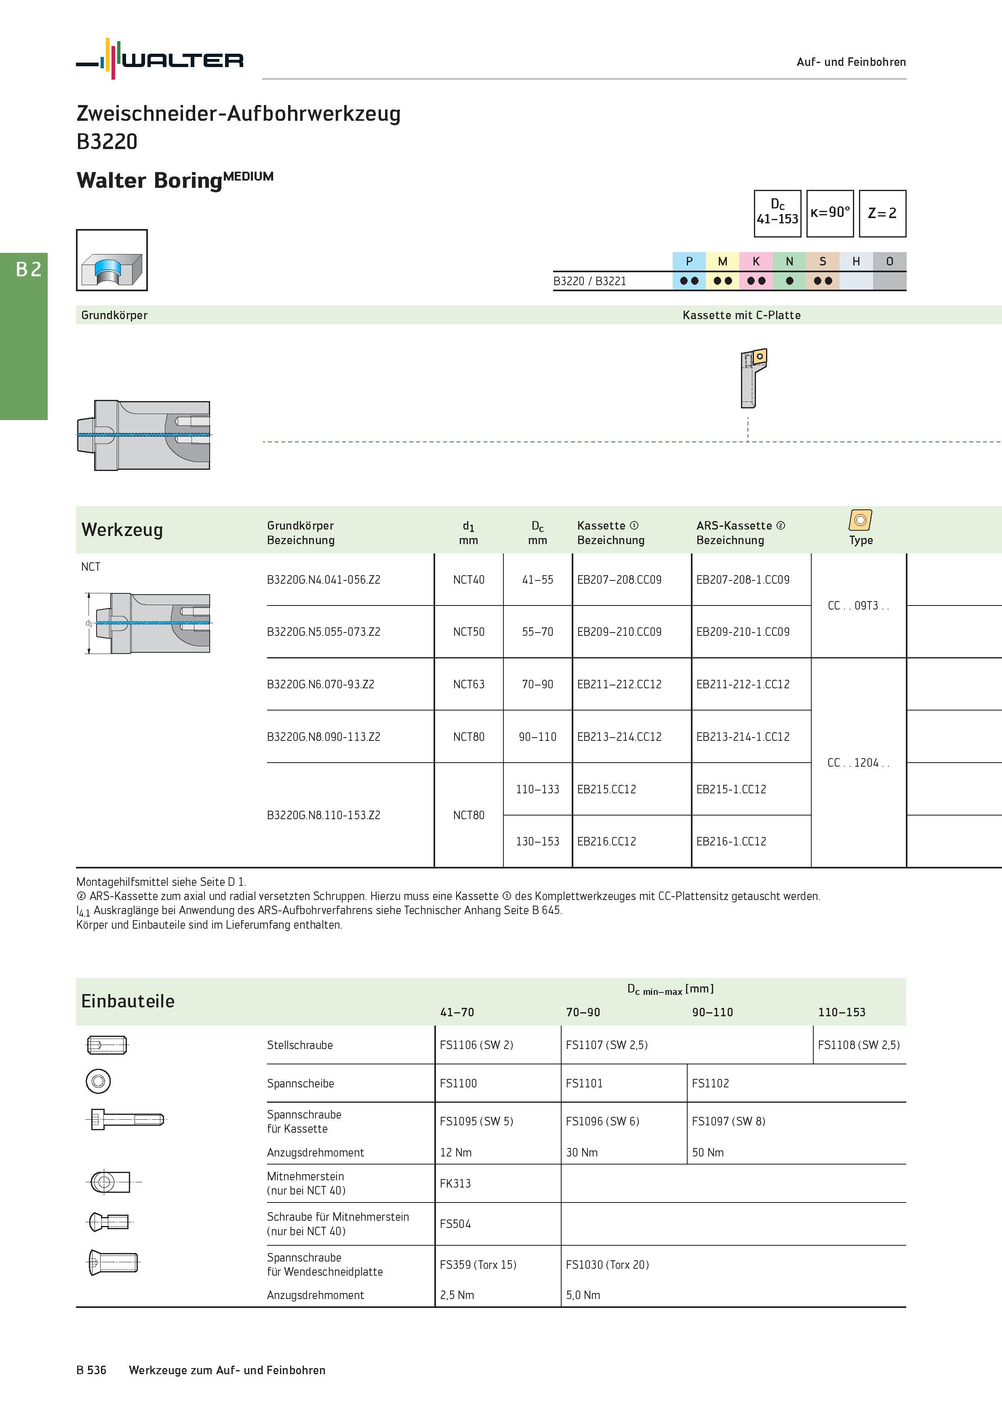
Task: Click the B3220G.N6.070-93.Z2 designation
Action: pyautogui.click(x=320, y=684)
